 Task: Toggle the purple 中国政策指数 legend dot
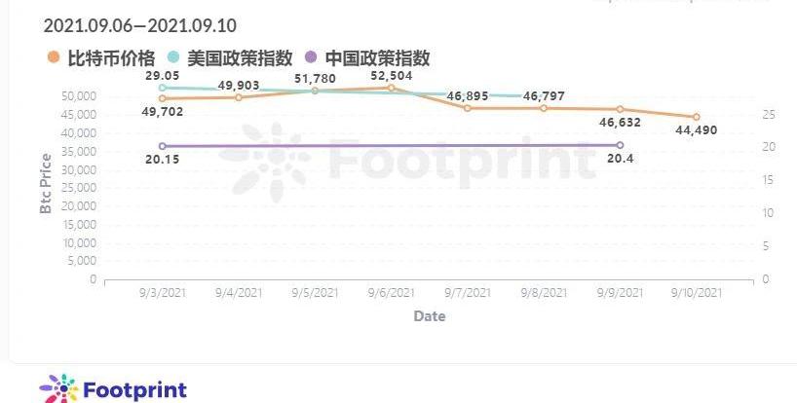pos(311,56)
